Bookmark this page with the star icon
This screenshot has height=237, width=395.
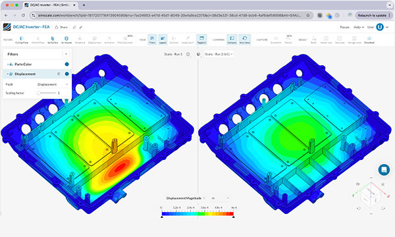point(308,15)
